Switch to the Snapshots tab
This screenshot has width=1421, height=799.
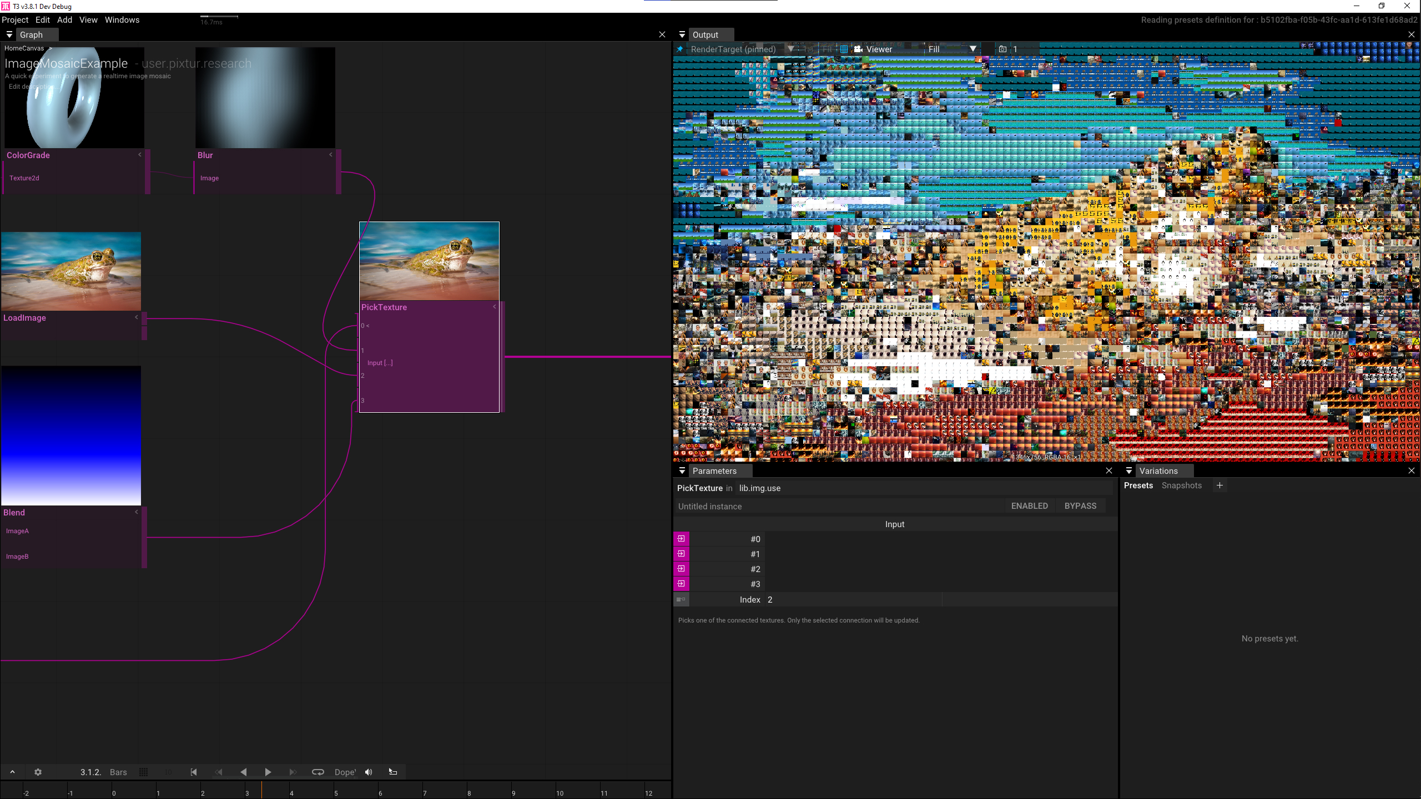pyautogui.click(x=1181, y=486)
